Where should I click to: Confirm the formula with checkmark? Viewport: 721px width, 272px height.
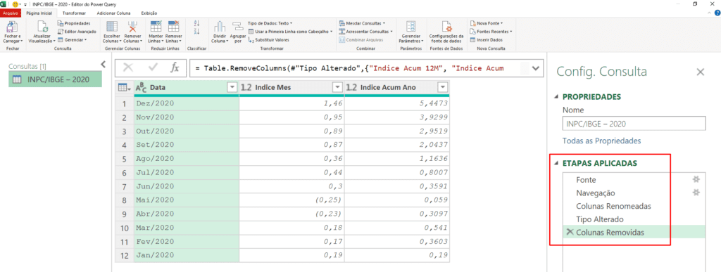[x=153, y=68]
